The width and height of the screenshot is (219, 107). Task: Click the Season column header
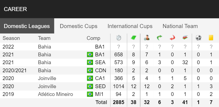[x=11, y=38]
